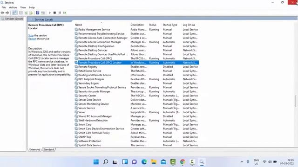This screenshot has height=167, width=298.
Task: Select the Radio Management Service row
Action: (x=136, y=30)
